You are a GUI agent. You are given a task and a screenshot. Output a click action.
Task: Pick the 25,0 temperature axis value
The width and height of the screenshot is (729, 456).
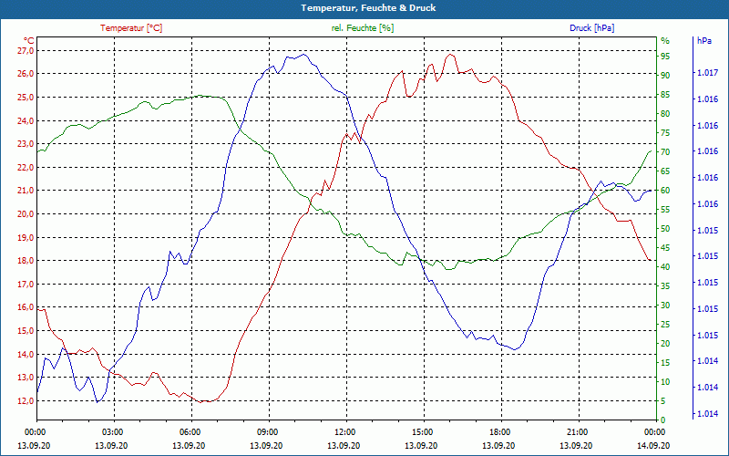pos(26,98)
